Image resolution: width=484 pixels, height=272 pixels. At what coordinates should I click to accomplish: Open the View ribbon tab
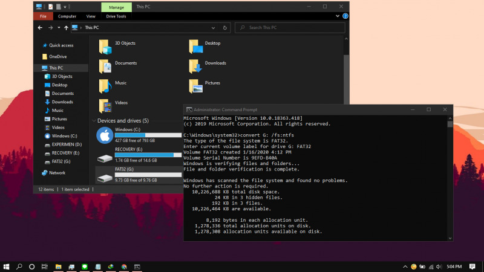pos(91,16)
